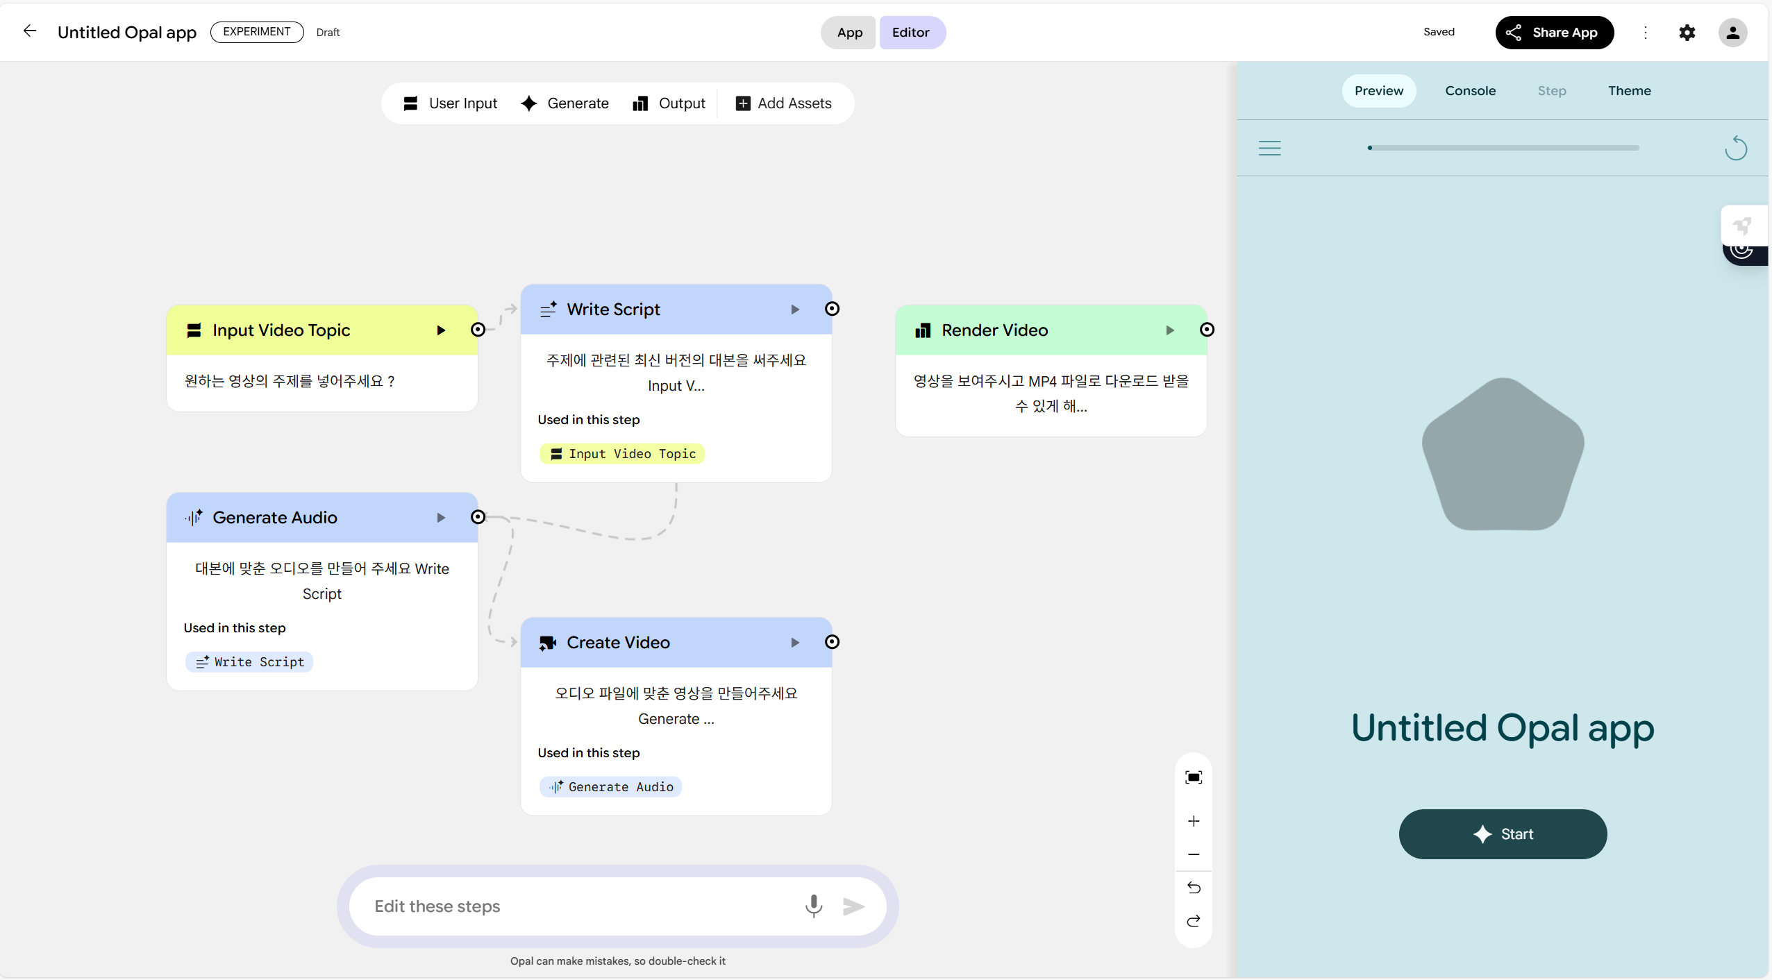1772x980 pixels.
Task: Zoom in with the plus icon
Action: coord(1194,821)
